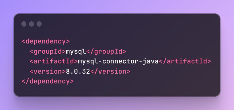Click the digits 32 in the version
This screenshot has width=234, height=110.
coord(86,71)
